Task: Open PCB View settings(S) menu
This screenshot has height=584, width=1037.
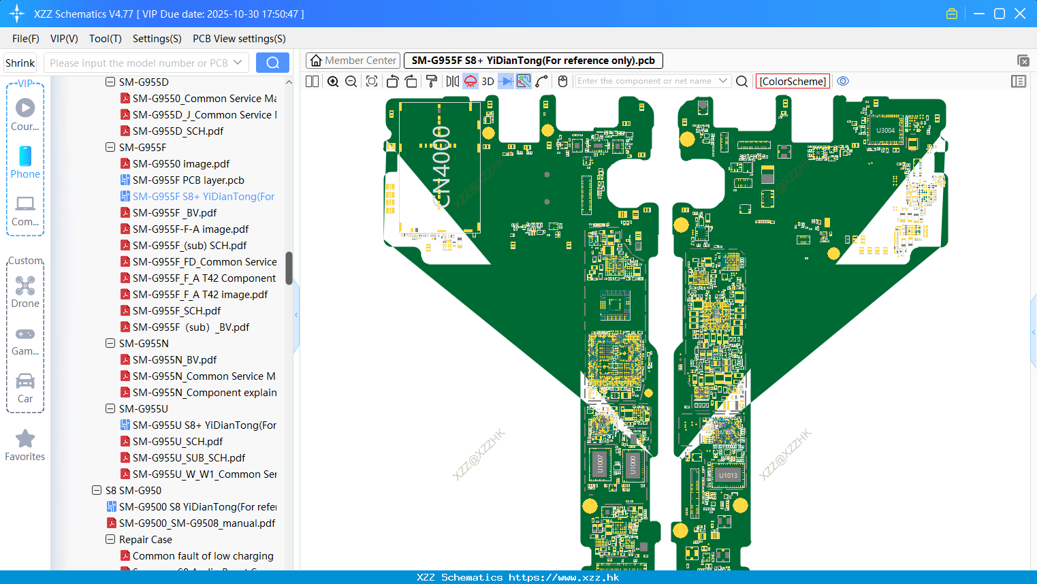Action: pyautogui.click(x=239, y=39)
